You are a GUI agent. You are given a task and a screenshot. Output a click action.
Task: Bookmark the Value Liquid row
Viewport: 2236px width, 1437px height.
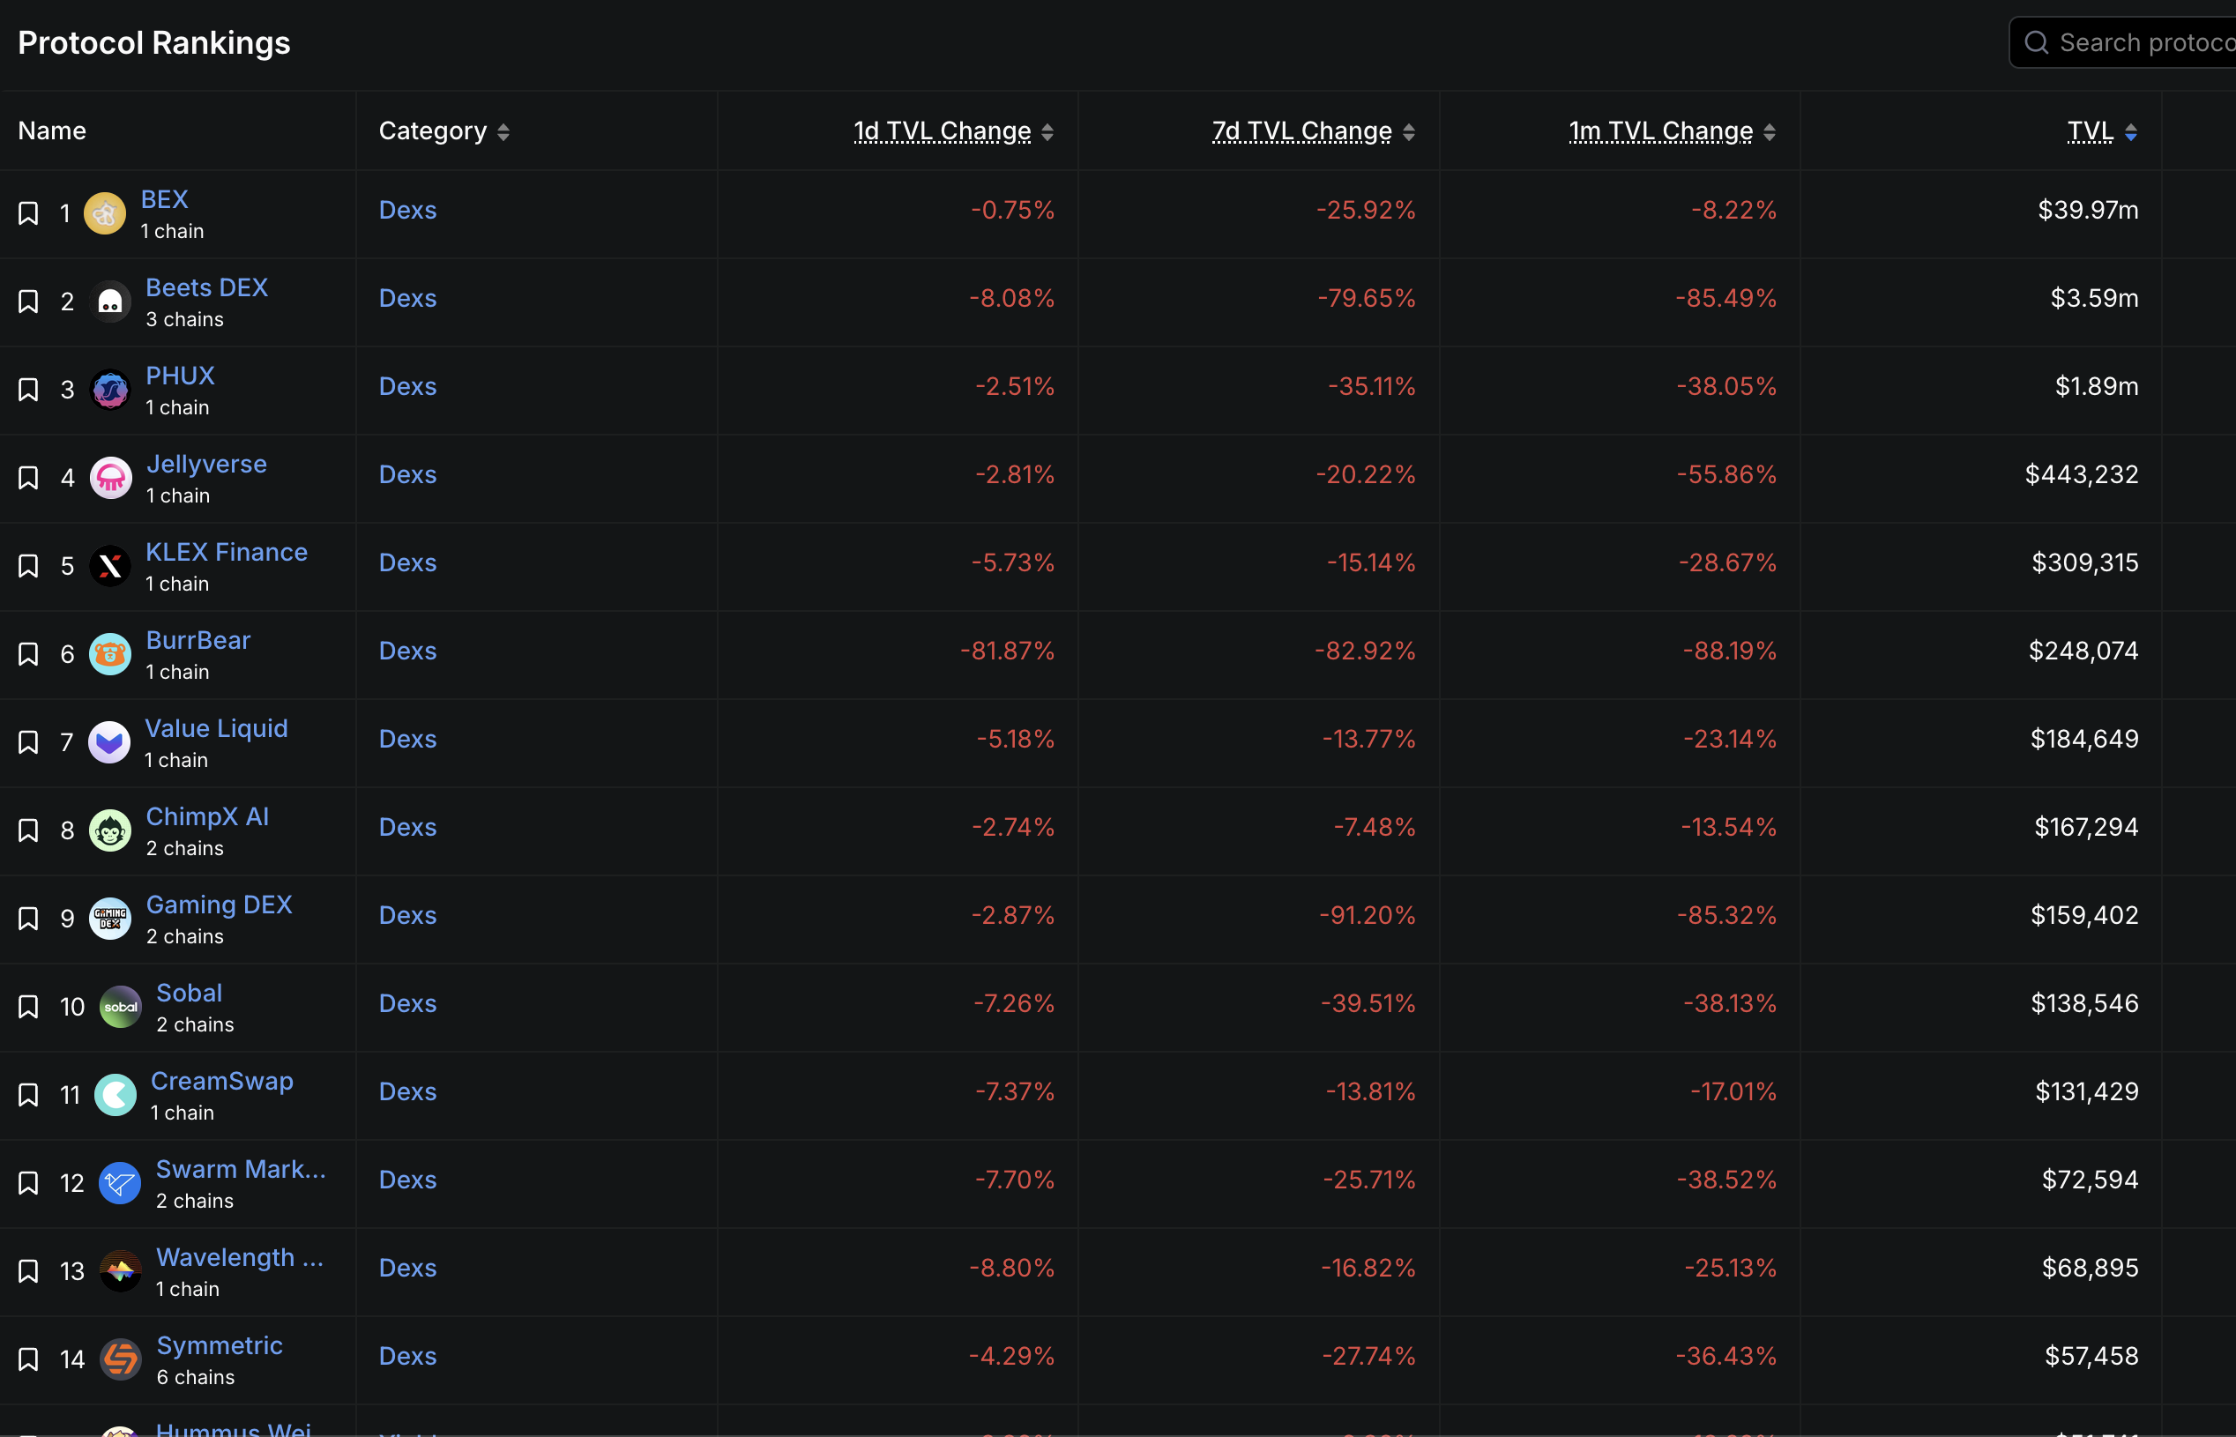click(x=29, y=743)
